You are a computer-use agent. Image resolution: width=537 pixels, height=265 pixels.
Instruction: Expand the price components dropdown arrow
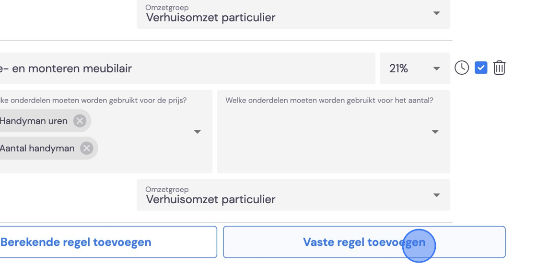[197, 132]
